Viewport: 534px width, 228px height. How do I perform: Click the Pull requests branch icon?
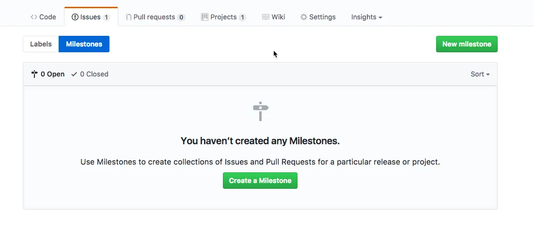(128, 17)
